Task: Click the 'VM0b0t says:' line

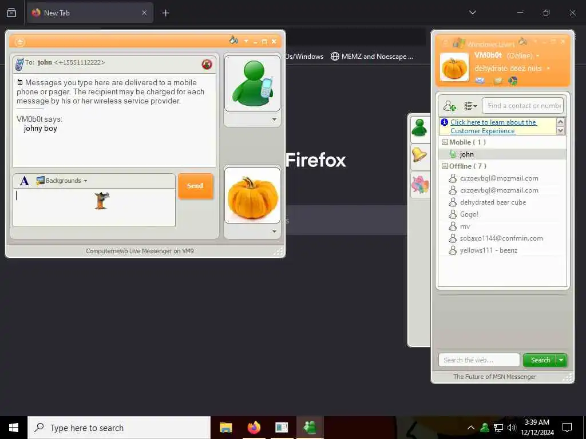Action: 39,119
